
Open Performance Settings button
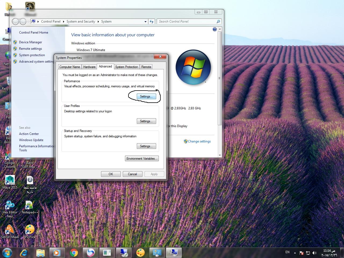[146, 96]
